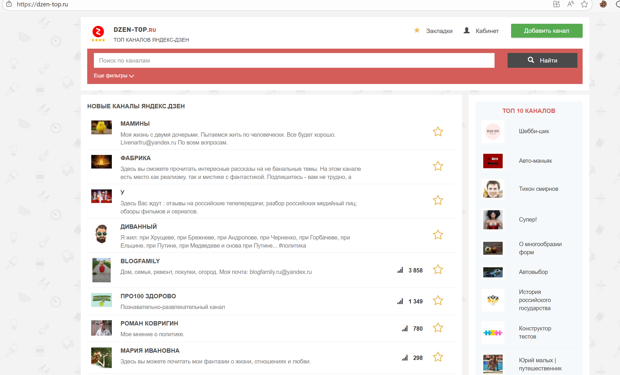Image resolution: width=620 pixels, height=375 pixels.
Task: Open Тихон смирнов in top 10
Action: [x=538, y=189]
